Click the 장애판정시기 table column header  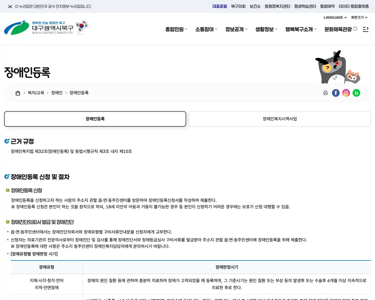coord(227,267)
